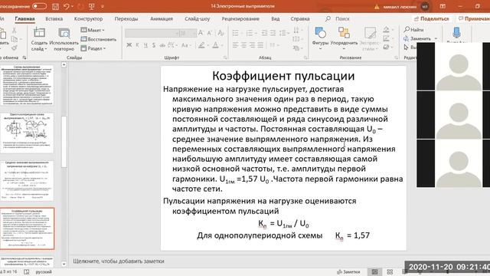Open the Справка ribbon tab

(x=300, y=18)
